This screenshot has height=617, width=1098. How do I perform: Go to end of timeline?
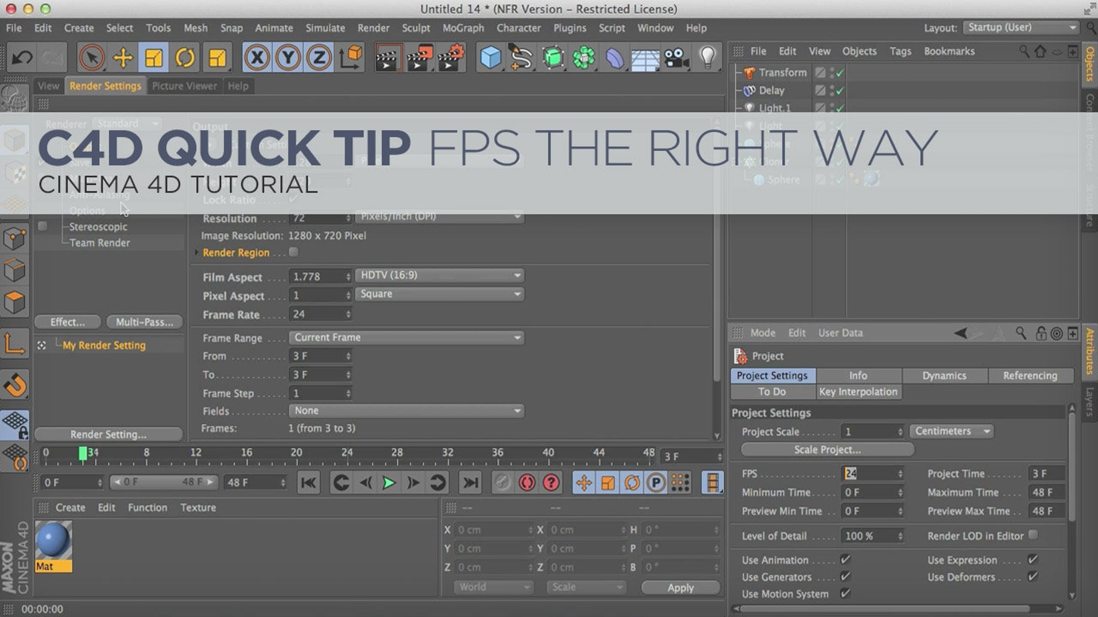[470, 483]
